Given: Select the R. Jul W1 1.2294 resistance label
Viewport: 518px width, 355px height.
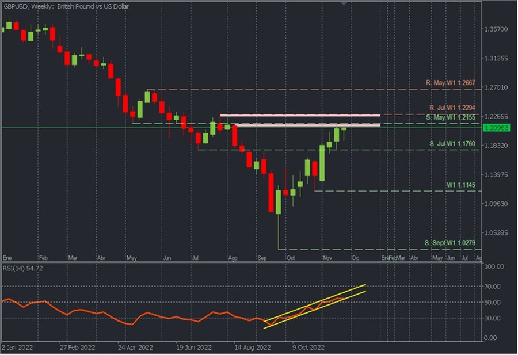Looking at the screenshot, I should [x=452, y=108].
